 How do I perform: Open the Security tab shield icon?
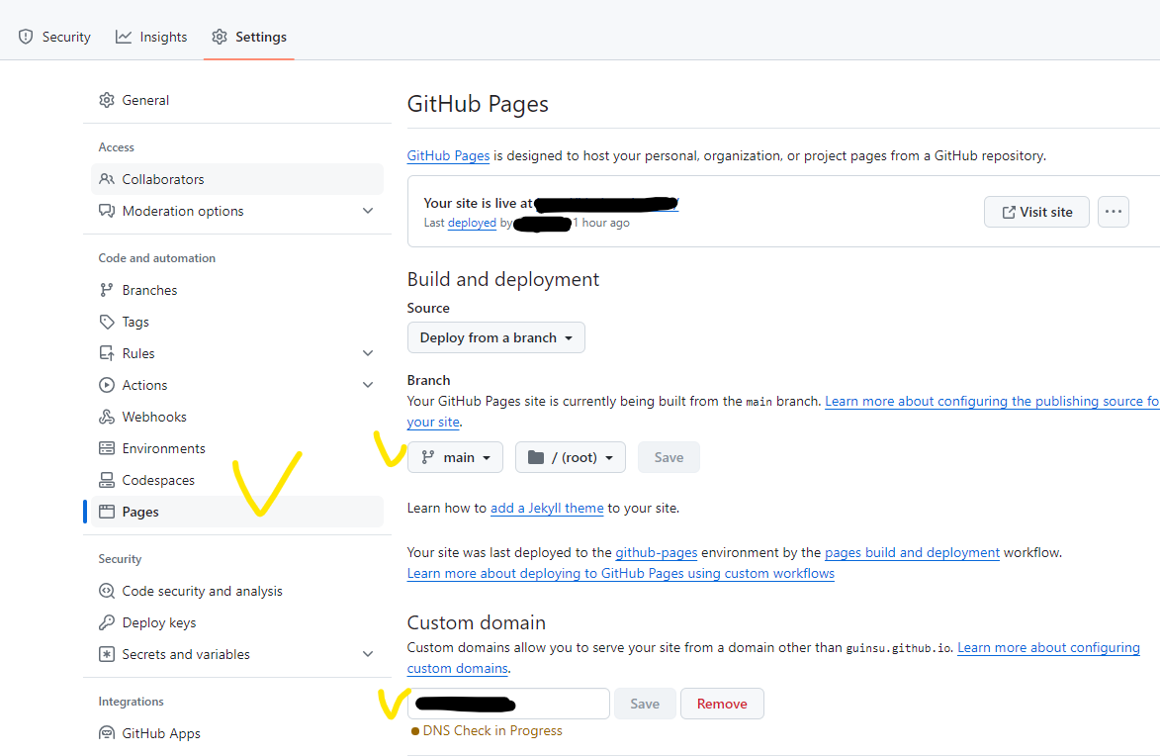(x=26, y=37)
